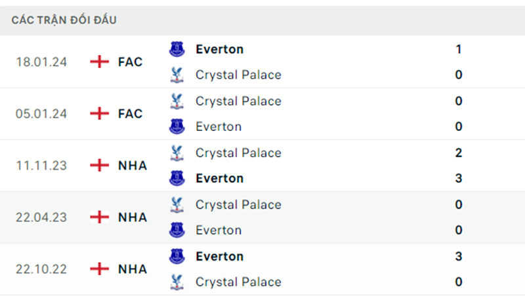The image size is (525, 298).
Task: Click Crystal Palace crest in 18.01.24 match
Action: 177,75
